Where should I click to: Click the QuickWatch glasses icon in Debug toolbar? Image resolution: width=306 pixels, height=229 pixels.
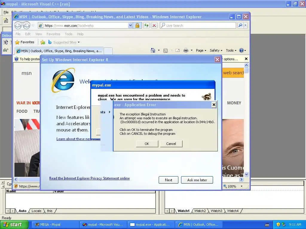5,50
